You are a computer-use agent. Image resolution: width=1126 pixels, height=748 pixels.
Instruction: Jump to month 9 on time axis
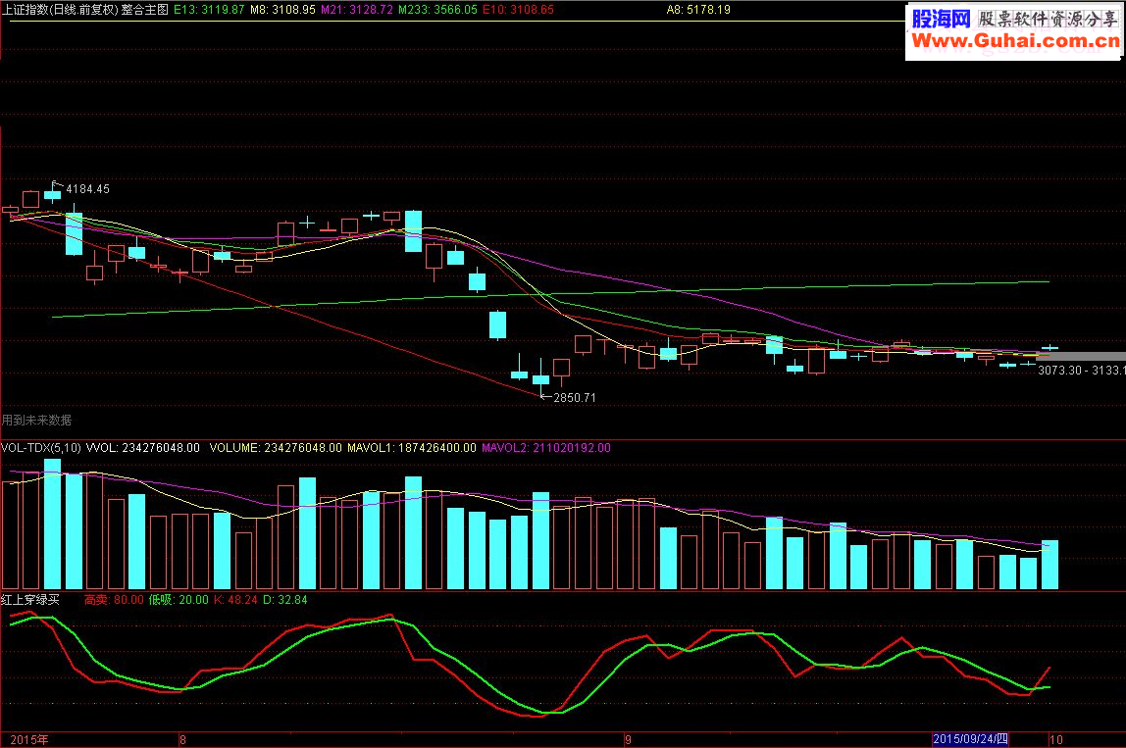(x=628, y=739)
